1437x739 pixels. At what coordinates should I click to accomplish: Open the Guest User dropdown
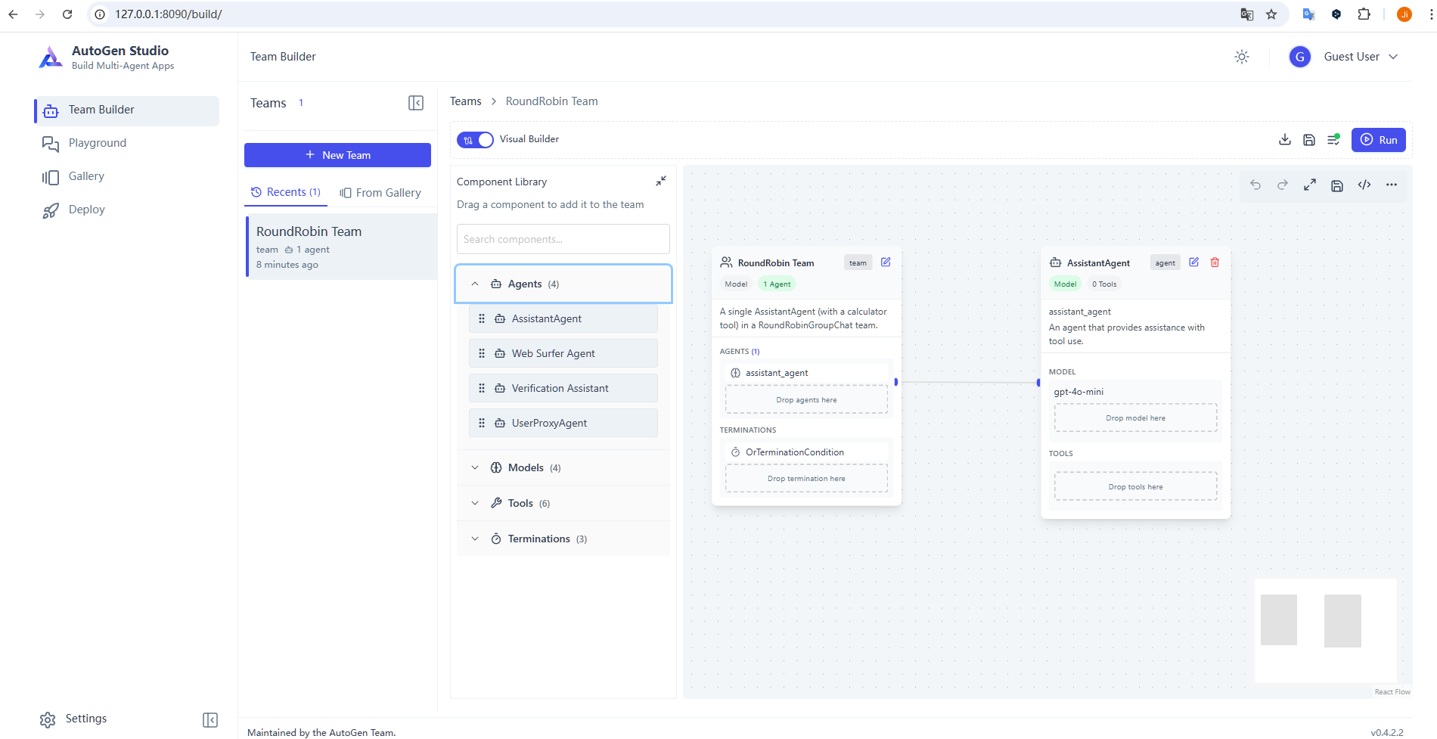click(x=1361, y=57)
